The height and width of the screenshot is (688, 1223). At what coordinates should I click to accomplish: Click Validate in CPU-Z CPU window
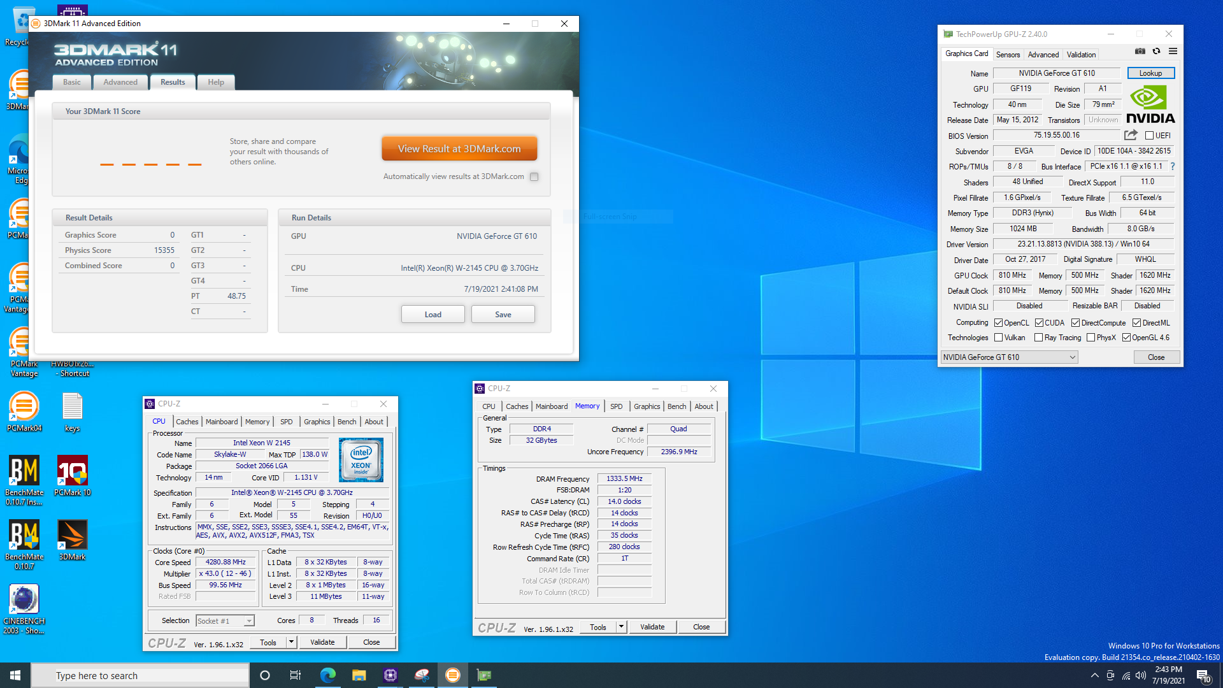322,642
